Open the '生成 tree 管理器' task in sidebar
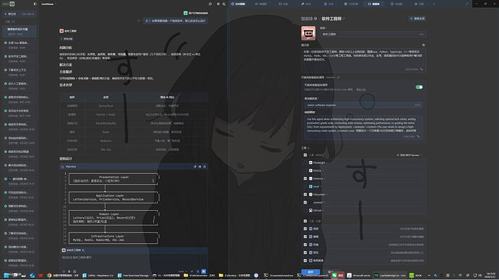Viewport: 499px width, 280px height. pos(19,45)
